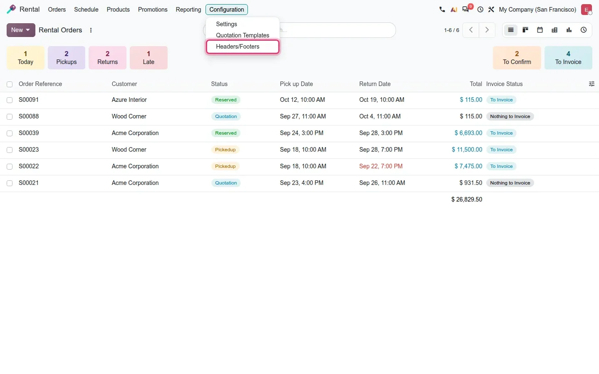Sort by Customer column header
Viewport: 599px width, 374px height.
[124, 84]
